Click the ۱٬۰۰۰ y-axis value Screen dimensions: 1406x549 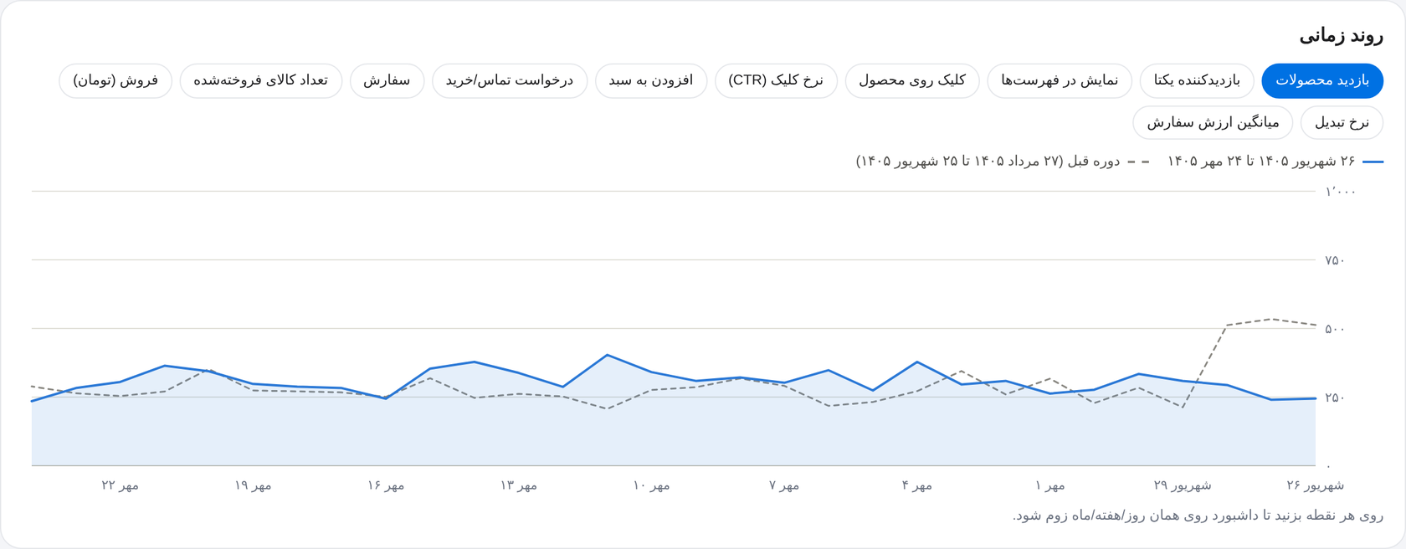point(1340,192)
